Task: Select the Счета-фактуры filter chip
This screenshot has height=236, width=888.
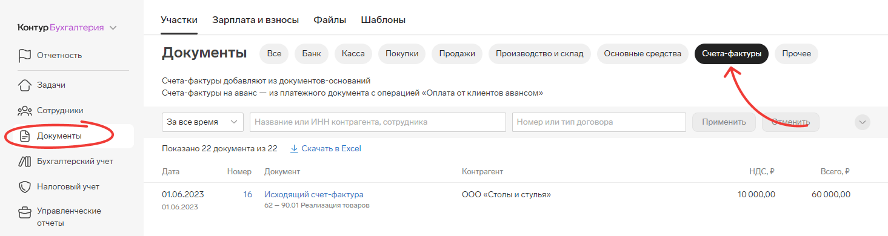Action: tap(732, 54)
